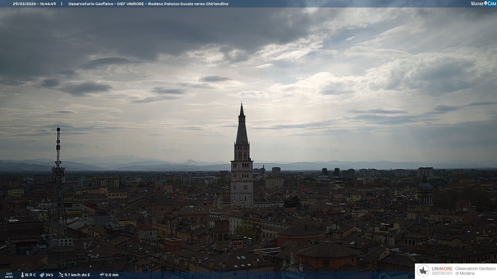Image resolution: width=497 pixels, height=279 pixels.
Task: Click the 29/03/2026 date stamp
Action: coord(25,4)
